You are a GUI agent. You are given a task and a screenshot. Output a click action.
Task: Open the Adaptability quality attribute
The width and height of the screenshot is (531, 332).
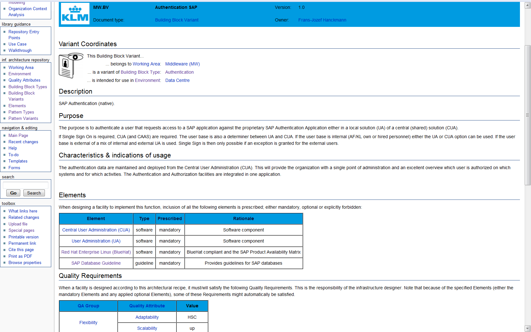coord(147,317)
